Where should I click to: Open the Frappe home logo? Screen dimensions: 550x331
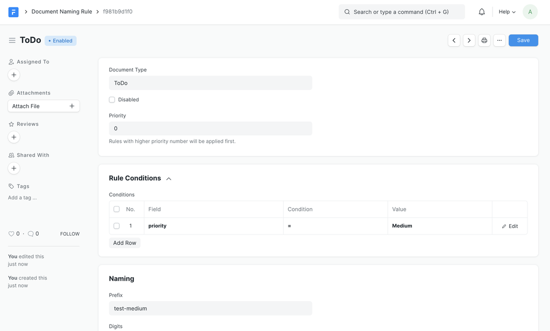pyautogui.click(x=13, y=12)
